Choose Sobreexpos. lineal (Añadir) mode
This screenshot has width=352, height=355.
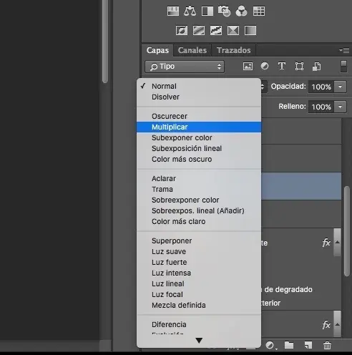pos(199,210)
